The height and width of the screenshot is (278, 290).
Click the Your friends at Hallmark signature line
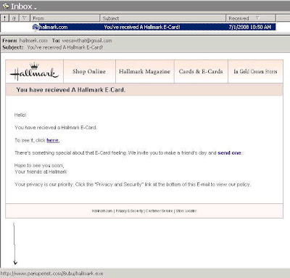click(41, 172)
